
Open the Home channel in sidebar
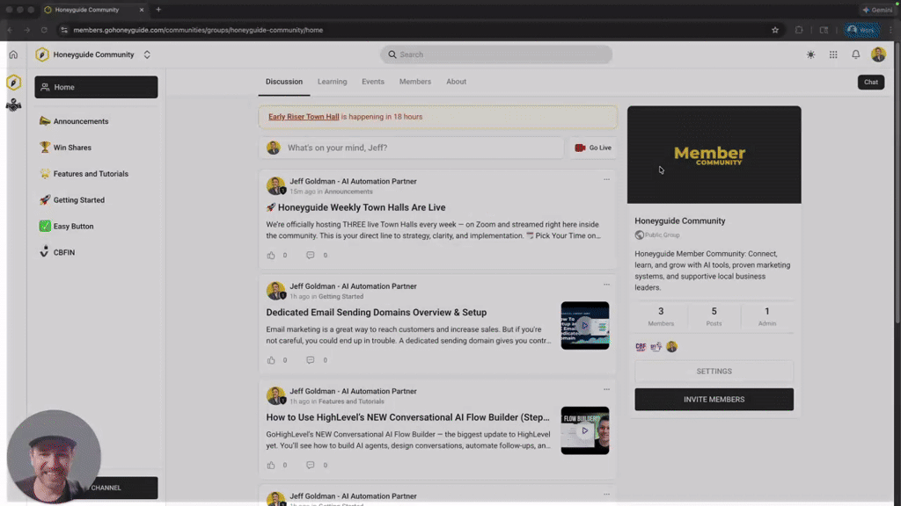point(96,87)
